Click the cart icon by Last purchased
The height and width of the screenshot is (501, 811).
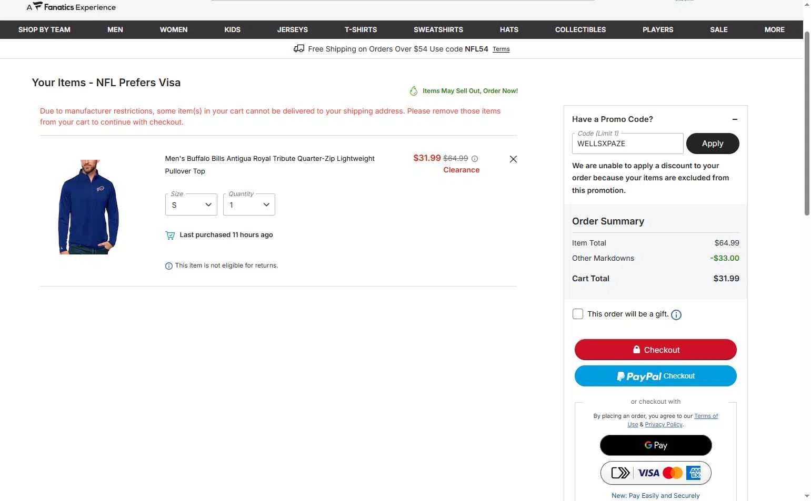pos(170,235)
